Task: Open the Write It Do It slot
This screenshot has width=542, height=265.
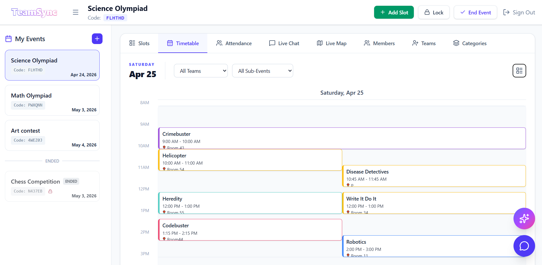Action: pyautogui.click(x=434, y=203)
